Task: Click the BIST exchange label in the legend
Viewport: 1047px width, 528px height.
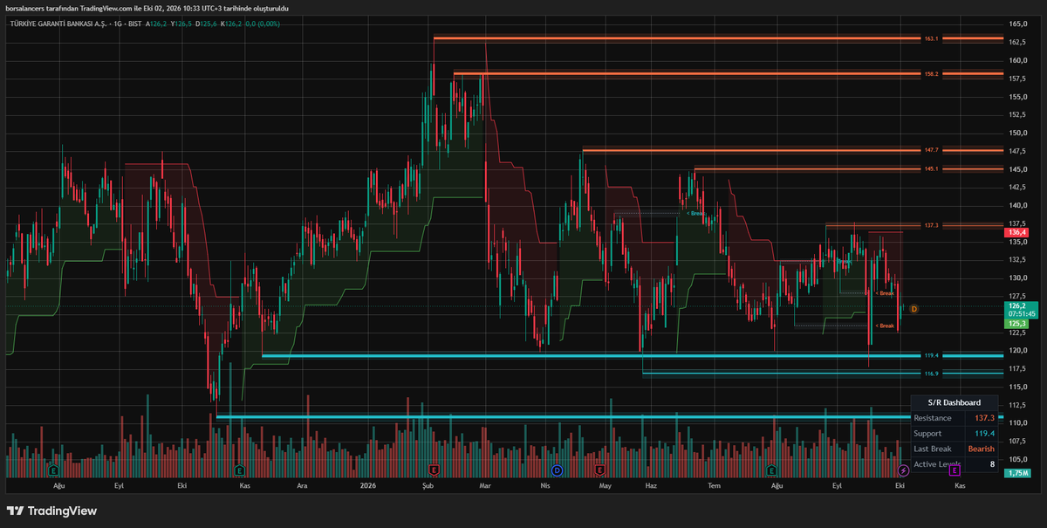Action: [x=136, y=24]
